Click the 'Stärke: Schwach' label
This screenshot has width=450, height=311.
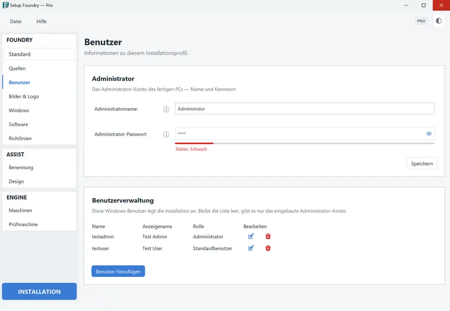tap(191, 149)
